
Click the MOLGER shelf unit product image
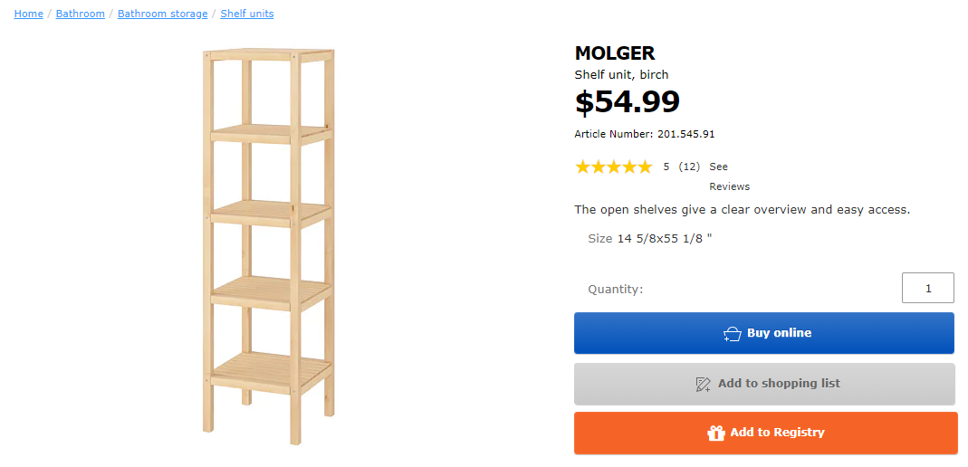point(268,244)
